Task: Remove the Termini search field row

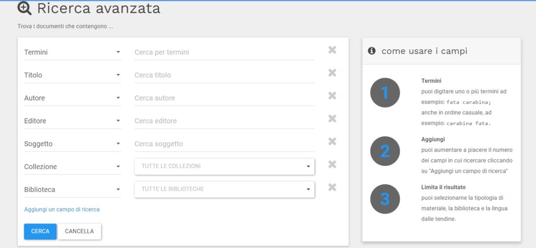Action: coord(332,50)
